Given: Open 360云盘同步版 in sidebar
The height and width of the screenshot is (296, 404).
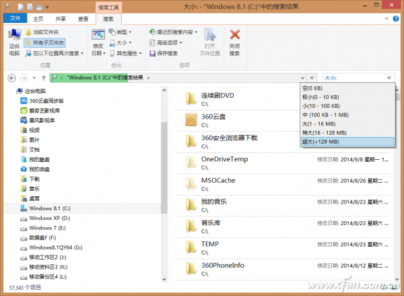Looking at the screenshot, I should point(42,101).
